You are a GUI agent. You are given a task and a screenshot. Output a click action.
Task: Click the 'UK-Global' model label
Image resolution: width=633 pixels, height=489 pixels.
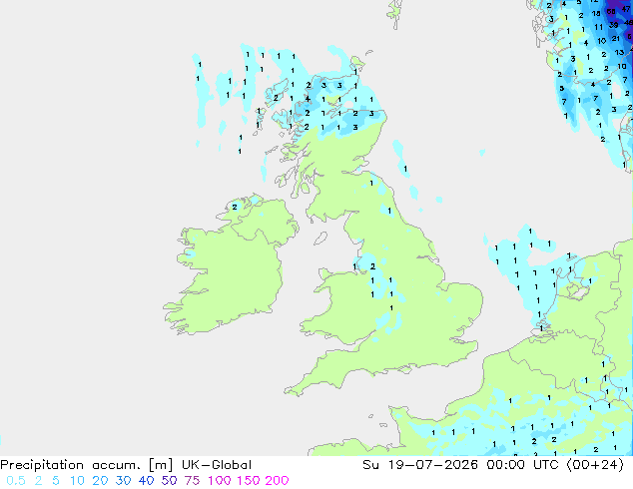[x=217, y=465]
